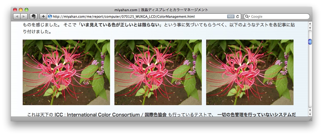
Task: Click the middle spider lily photo
Action: [x=158, y=72]
